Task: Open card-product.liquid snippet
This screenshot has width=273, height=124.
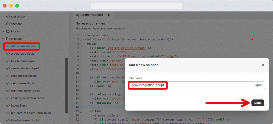Action: 24,76
